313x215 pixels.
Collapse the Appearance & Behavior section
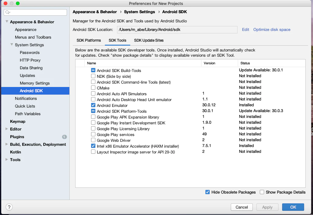[x=7, y=22]
